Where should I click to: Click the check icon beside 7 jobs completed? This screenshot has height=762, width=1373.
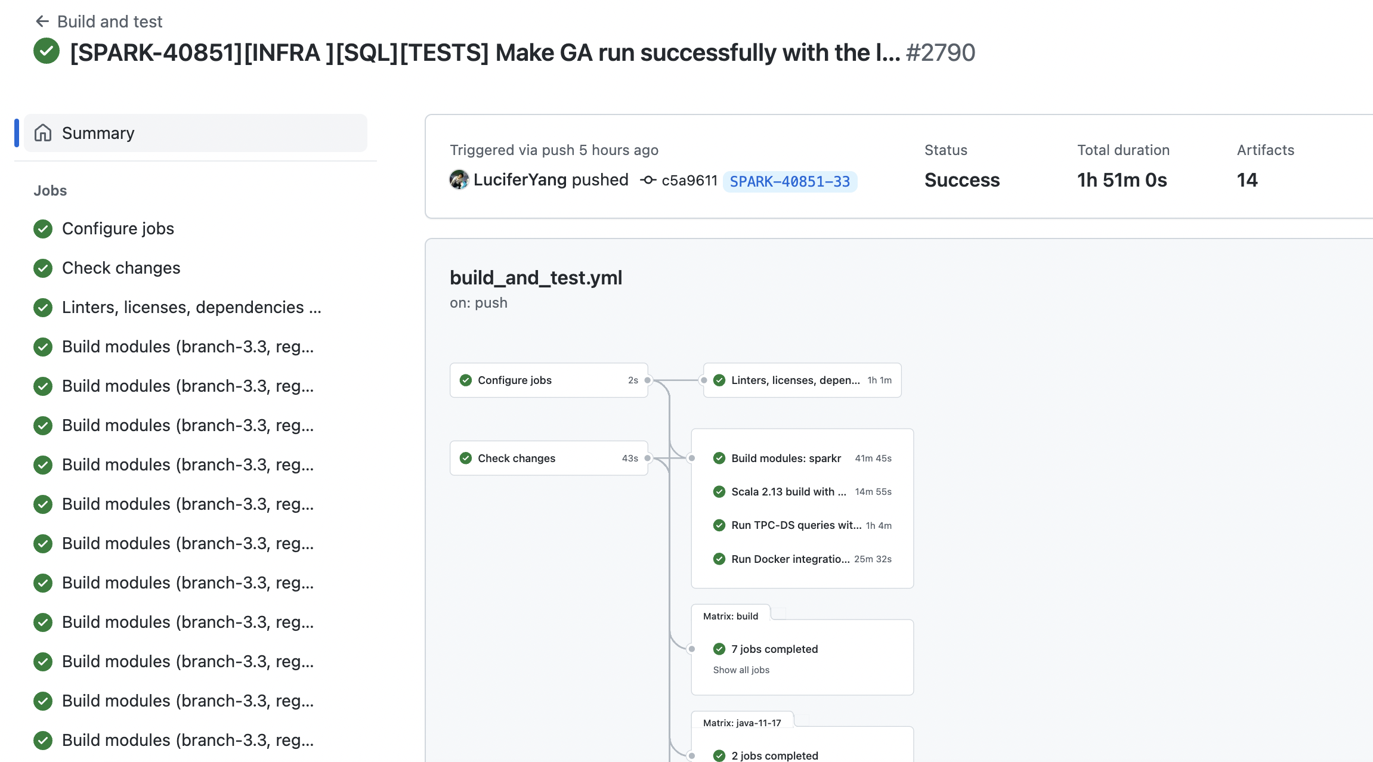pos(719,649)
